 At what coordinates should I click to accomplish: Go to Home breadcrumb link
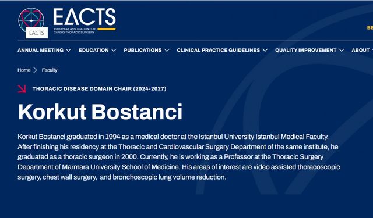tap(24, 70)
